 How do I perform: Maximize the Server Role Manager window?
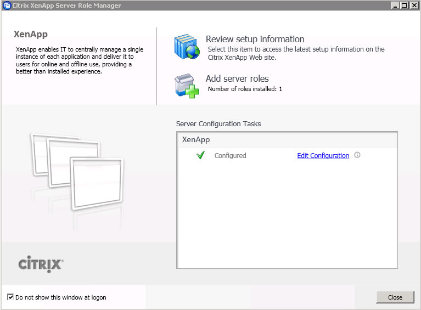point(404,5)
